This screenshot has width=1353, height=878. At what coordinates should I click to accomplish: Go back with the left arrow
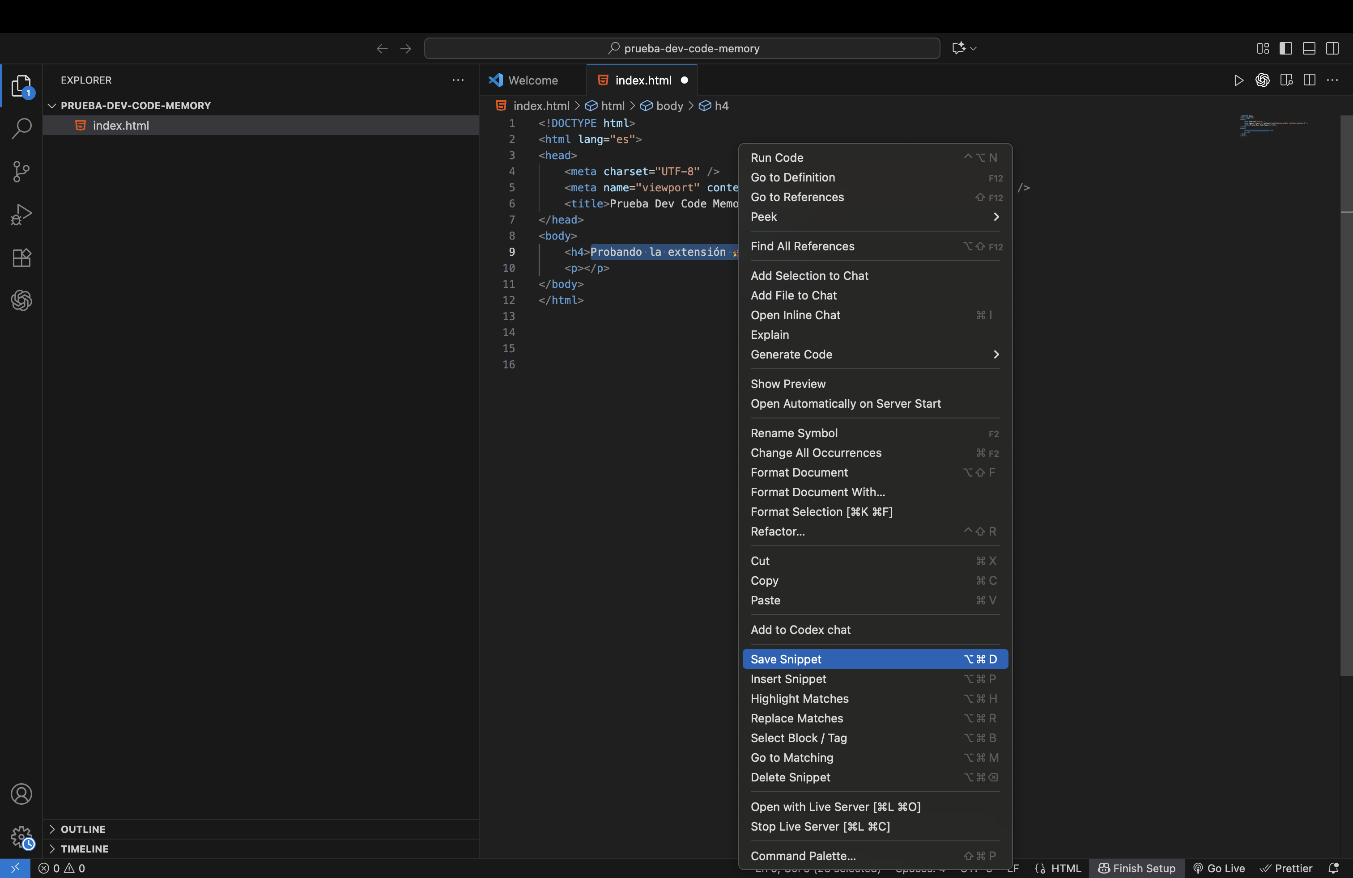(382, 48)
